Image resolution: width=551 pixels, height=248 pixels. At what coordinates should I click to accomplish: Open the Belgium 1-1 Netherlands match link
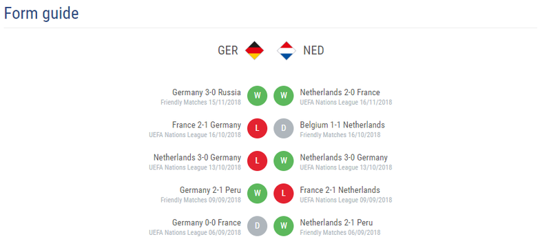coord(342,125)
